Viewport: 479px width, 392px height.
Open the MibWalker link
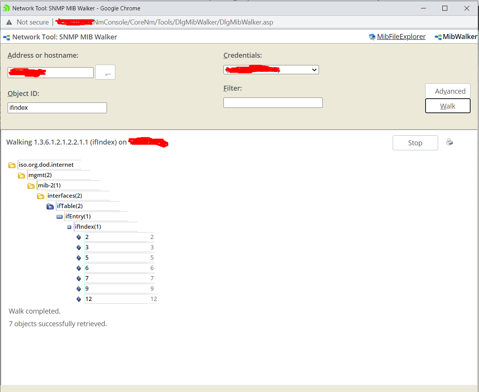click(x=460, y=37)
